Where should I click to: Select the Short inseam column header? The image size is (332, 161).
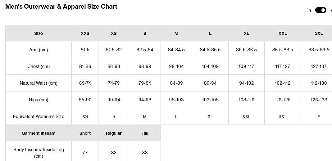tap(85, 133)
